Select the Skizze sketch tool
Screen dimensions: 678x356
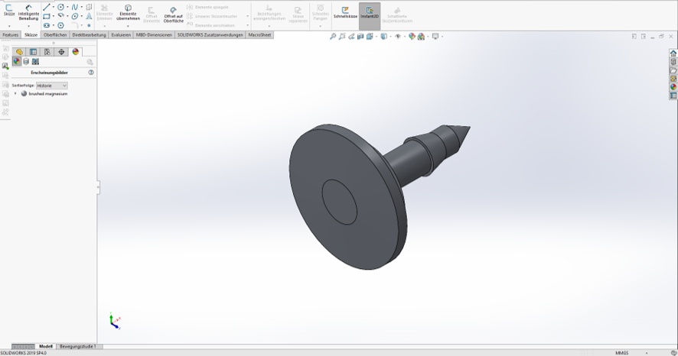coord(9,11)
